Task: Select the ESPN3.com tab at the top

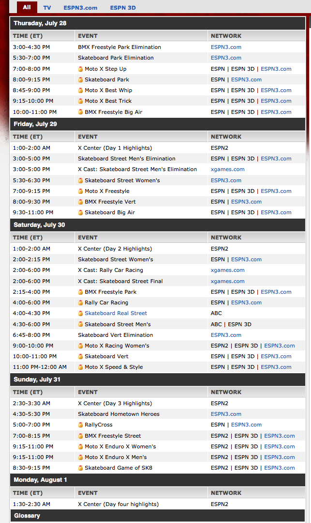Action: [x=80, y=8]
